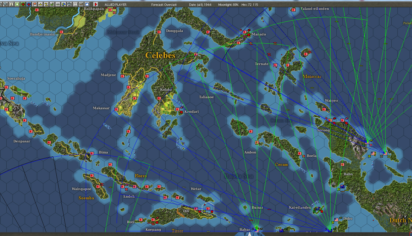Click the 'Wetar' island label
This screenshot has height=236, width=412.
tap(196, 189)
